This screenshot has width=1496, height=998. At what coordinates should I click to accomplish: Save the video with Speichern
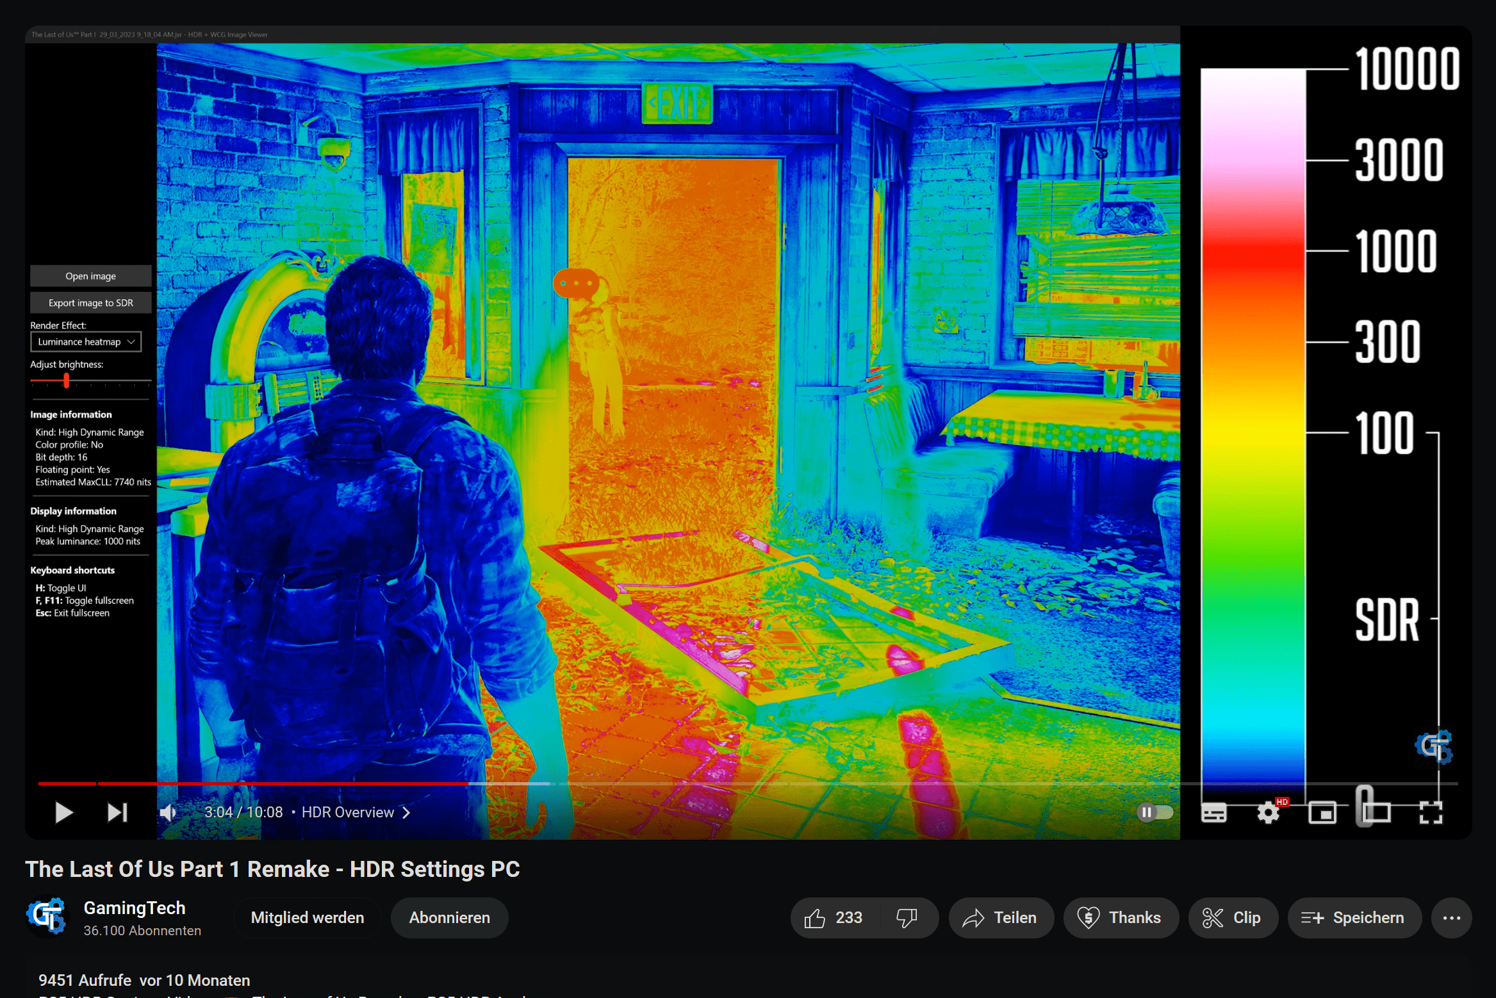click(1354, 917)
